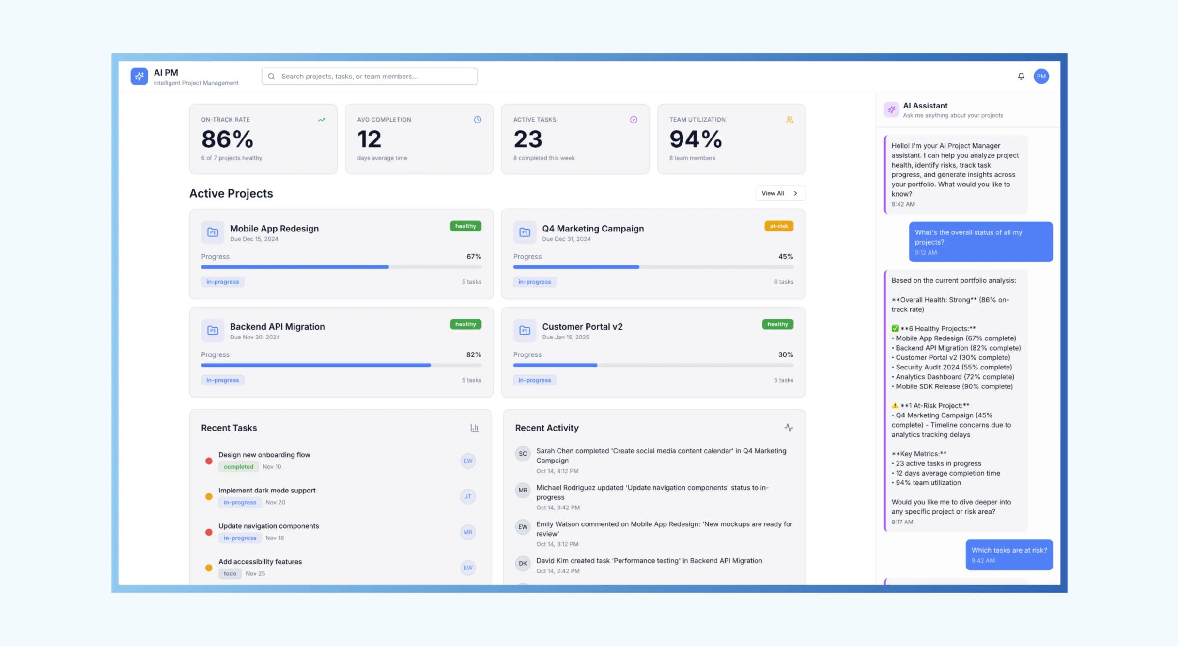Click 'What's the overall status' chat bubble
The width and height of the screenshot is (1178, 646).
pyautogui.click(x=980, y=242)
